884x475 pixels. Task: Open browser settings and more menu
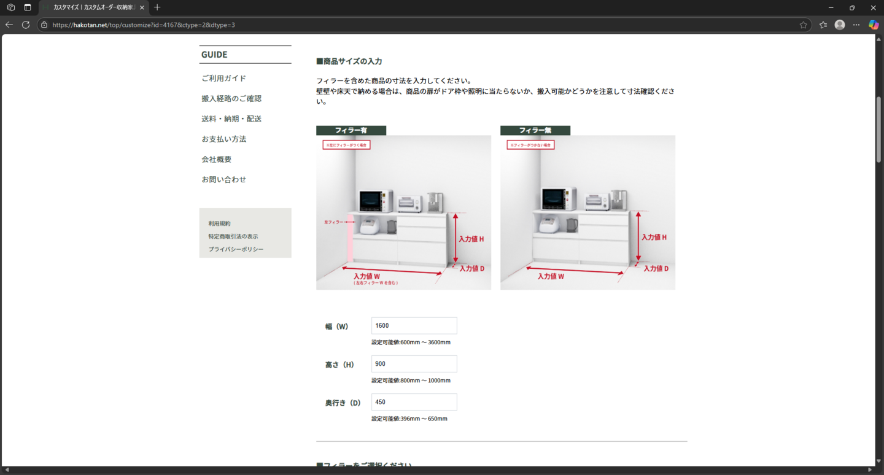[x=856, y=25]
